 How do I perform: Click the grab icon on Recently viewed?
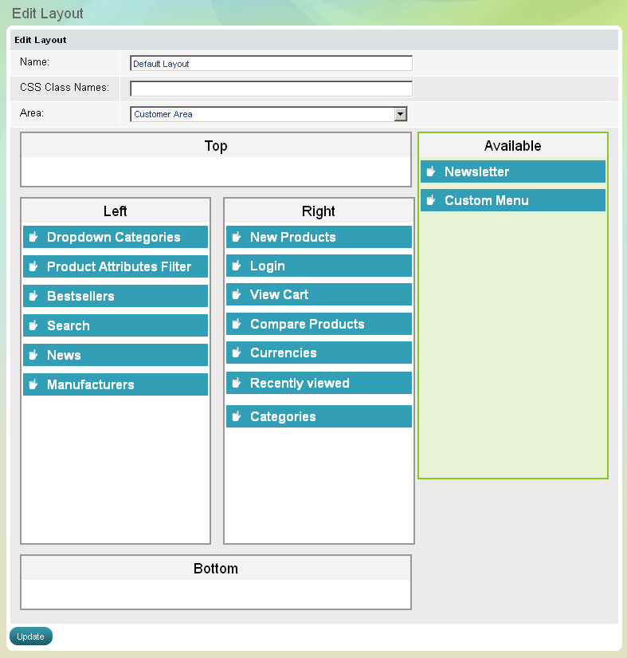[x=237, y=383]
